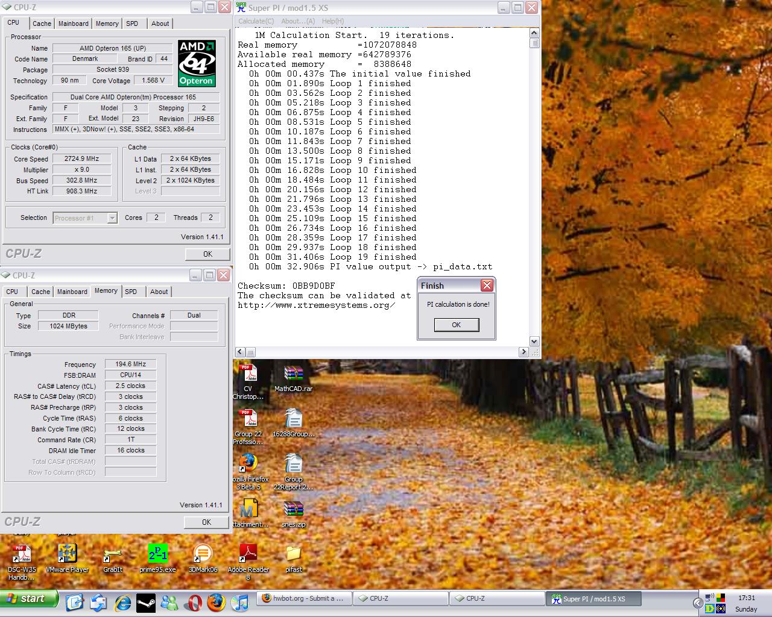Click the Show Desktop quick launch icon
Viewport: 772px width, 617px height.
75,602
